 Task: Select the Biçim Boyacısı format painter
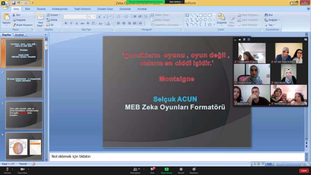[x=22, y=25]
